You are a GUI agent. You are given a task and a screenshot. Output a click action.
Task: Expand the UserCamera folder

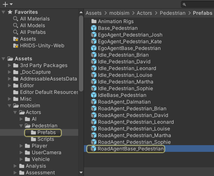[21, 153]
